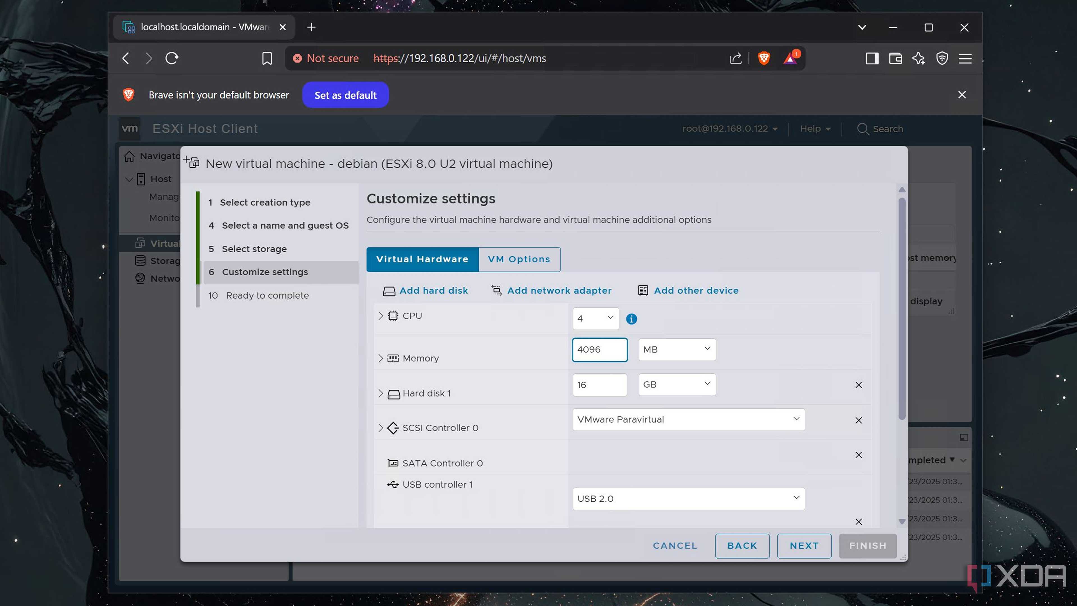Open the browser hamburger menu
Viewport: 1077px width, 606px height.
pyautogui.click(x=965, y=58)
